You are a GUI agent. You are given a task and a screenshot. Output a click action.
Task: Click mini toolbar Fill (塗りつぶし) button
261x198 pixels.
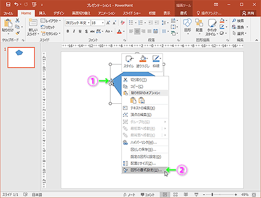143,61
